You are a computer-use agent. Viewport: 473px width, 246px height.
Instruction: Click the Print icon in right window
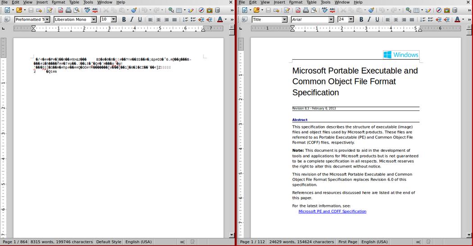[x=306, y=10]
